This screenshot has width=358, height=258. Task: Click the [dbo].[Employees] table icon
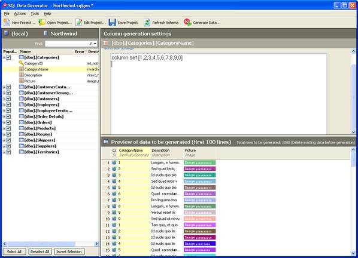tap(22, 105)
